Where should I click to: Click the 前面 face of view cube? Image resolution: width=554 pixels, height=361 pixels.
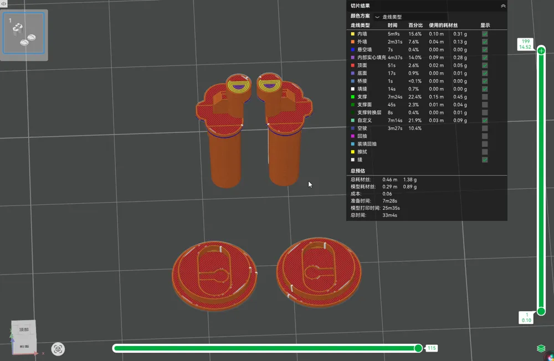(24, 346)
